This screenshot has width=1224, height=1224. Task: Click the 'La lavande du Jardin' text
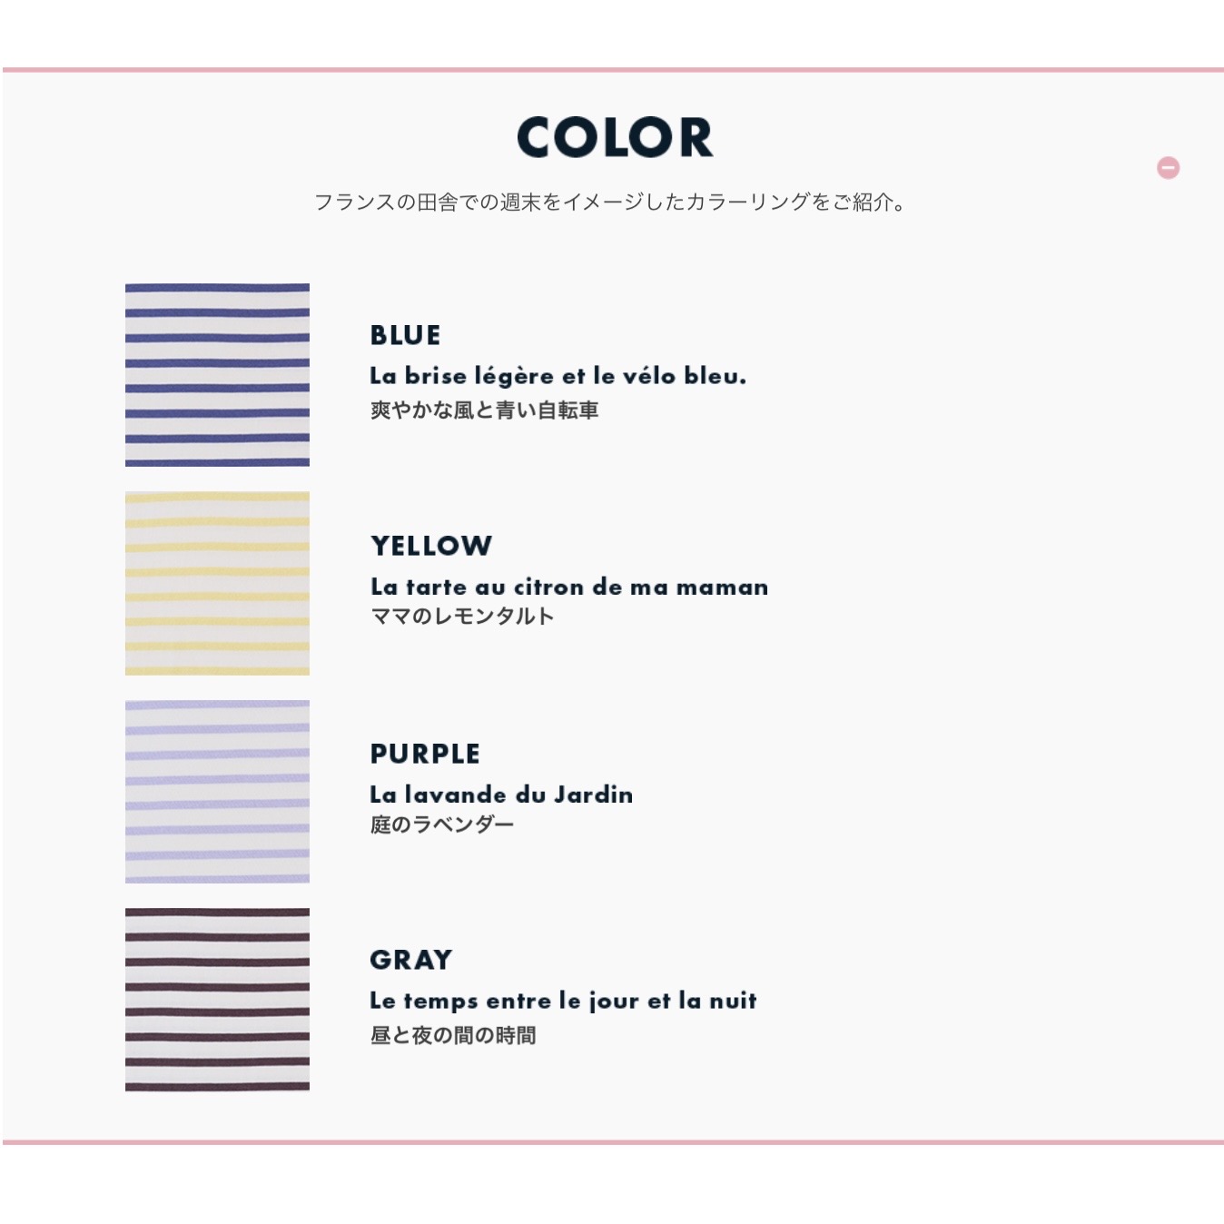click(x=501, y=795)
